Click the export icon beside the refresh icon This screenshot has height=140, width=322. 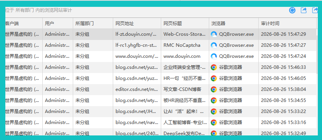pos(303,10)
